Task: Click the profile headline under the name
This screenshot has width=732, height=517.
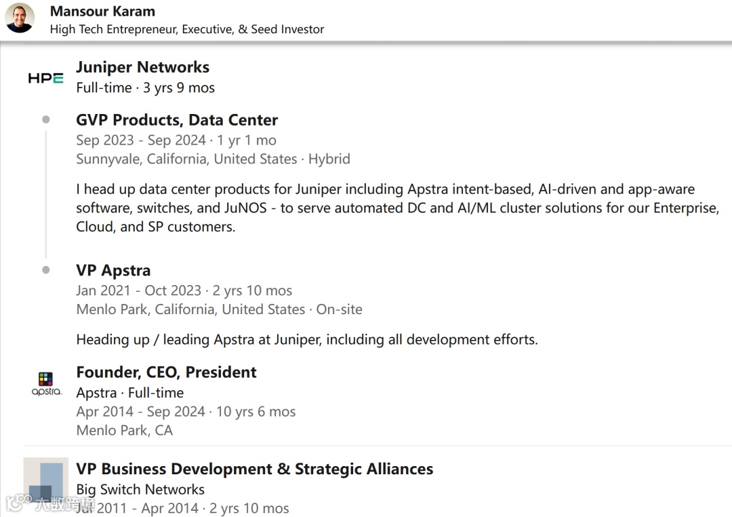Action: (186, 29)
